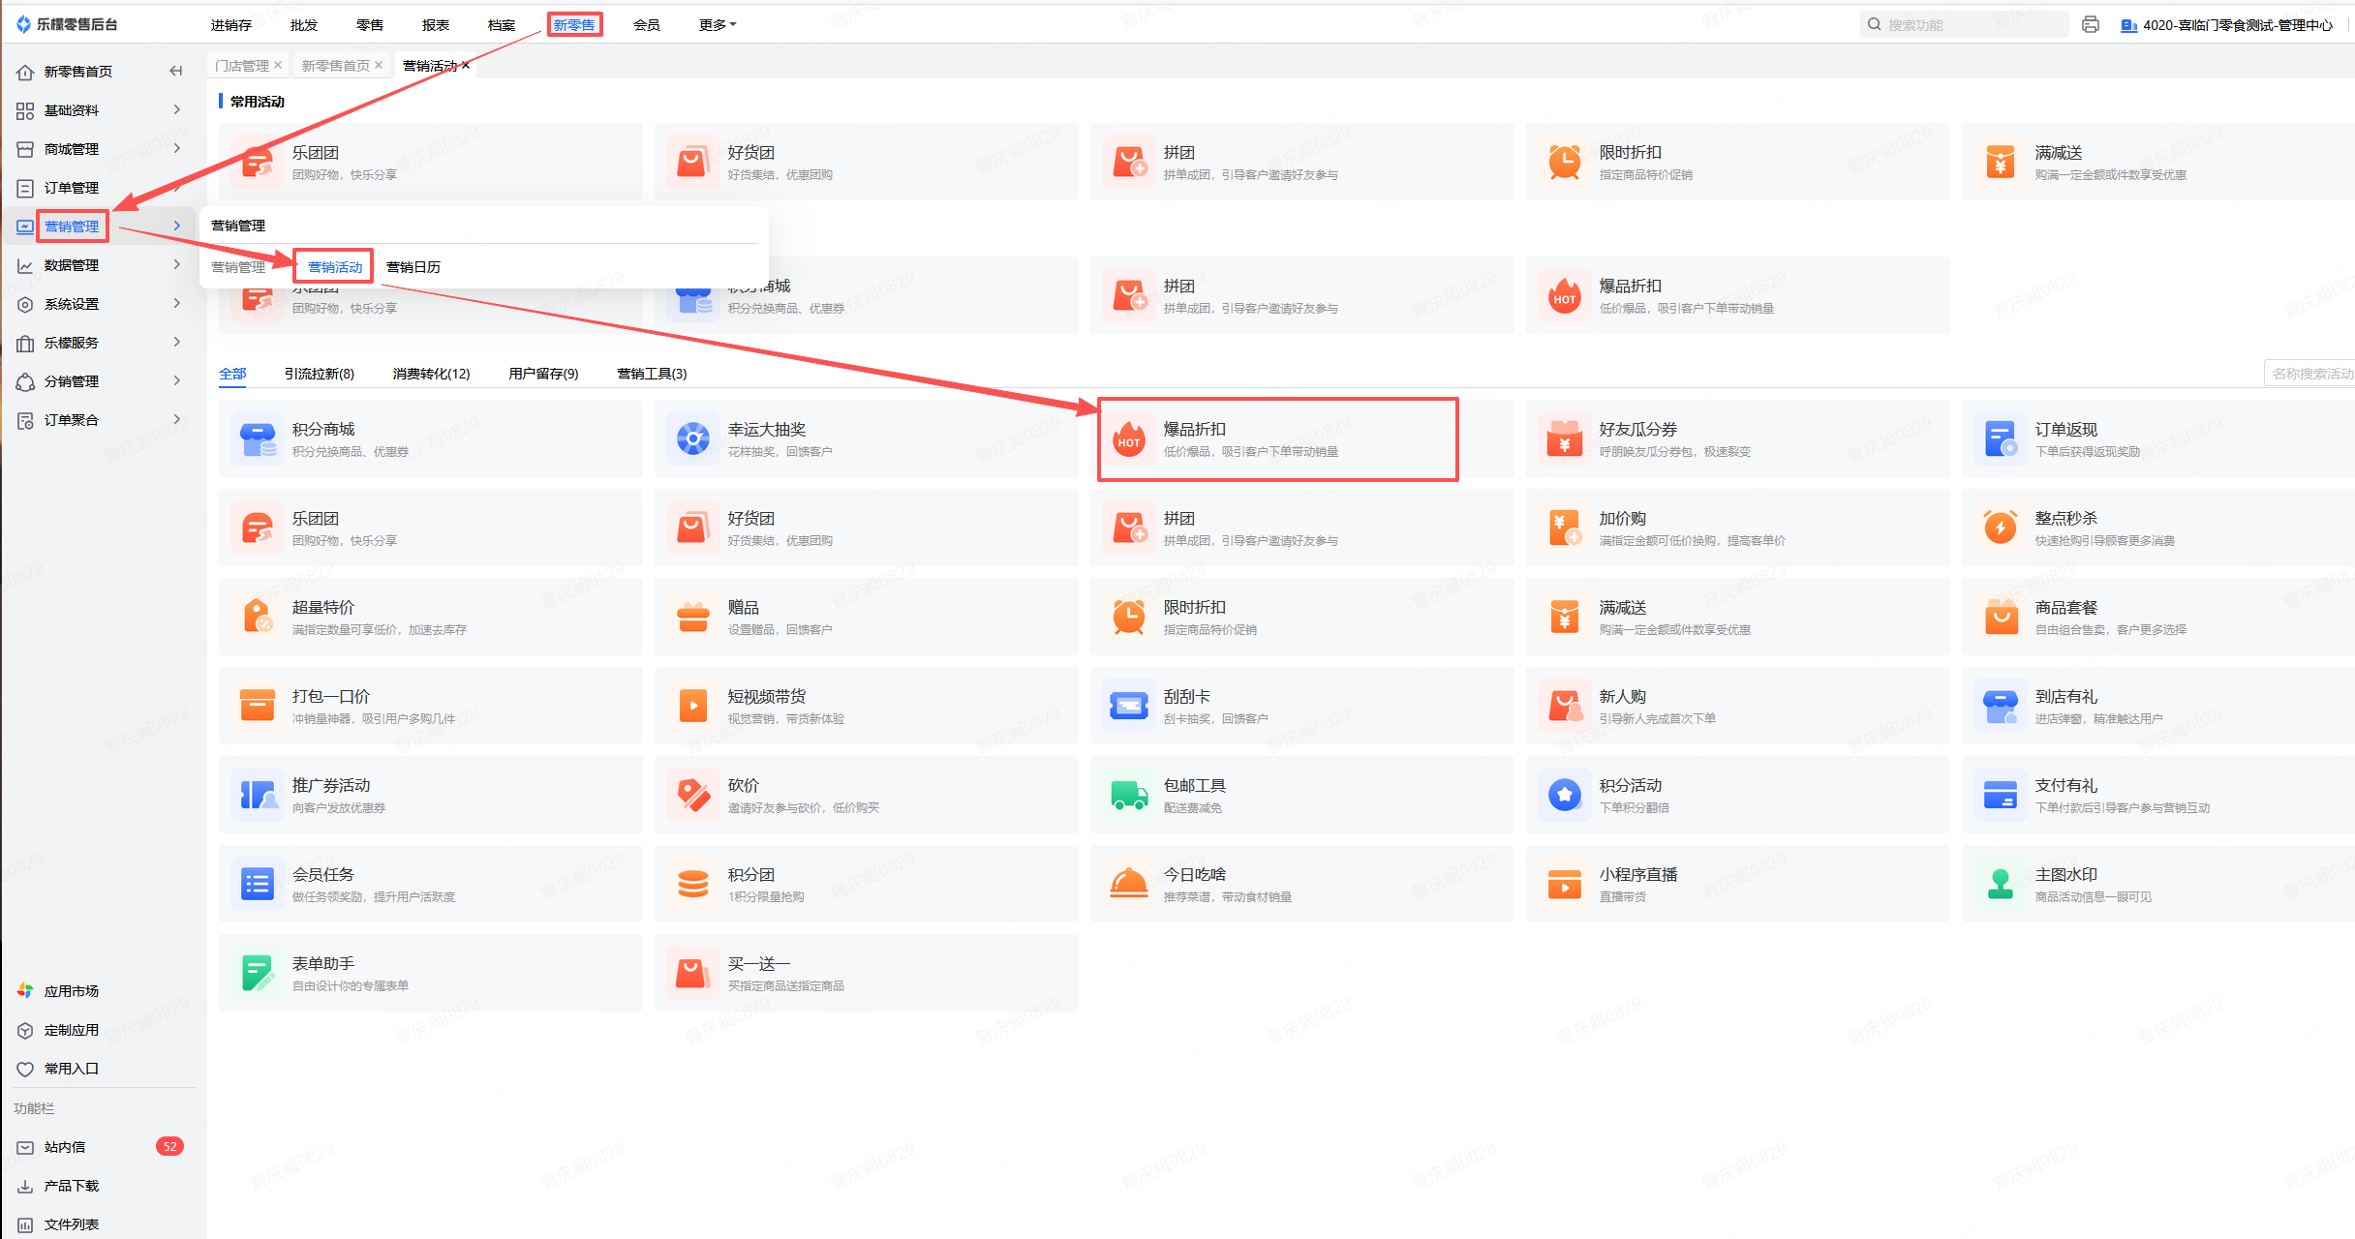Switch to the 消费转化(12) tab
The height and width of the screenshot is (1239, 2355).
pyautogui.click(x=431, y=374)
